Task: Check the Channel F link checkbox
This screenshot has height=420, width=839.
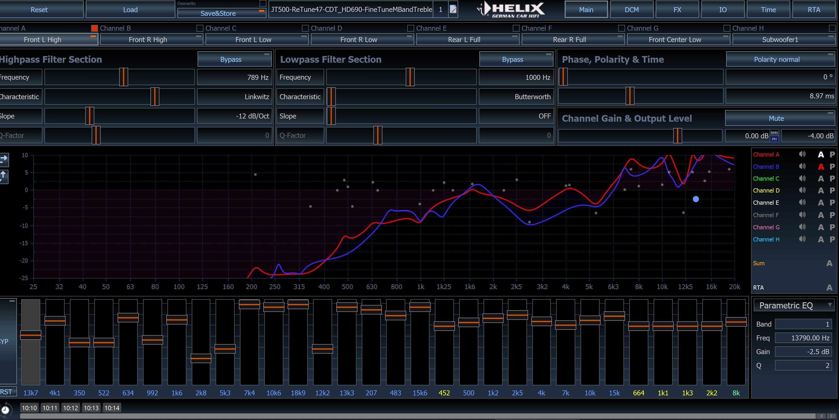Action: [x=621, y=28]
